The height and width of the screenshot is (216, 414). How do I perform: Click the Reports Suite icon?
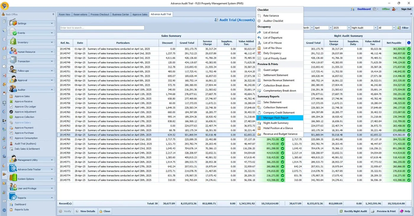pyautogui.click(x=11, y=209)
